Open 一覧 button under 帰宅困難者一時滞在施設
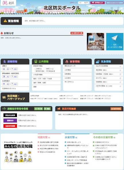The height and width of the screenshot is (170, 124). (6, 76)
